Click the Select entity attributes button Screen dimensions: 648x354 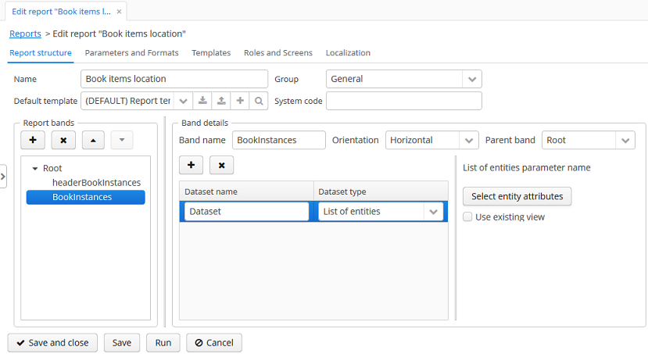(x=517, y=196)
